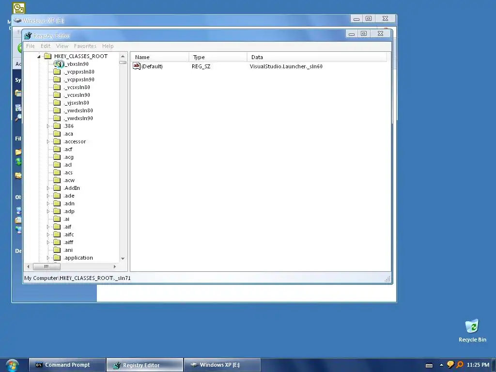The image size is (496, 372).
Task: Click the .acl folder icon
Action: click(57, 165)
